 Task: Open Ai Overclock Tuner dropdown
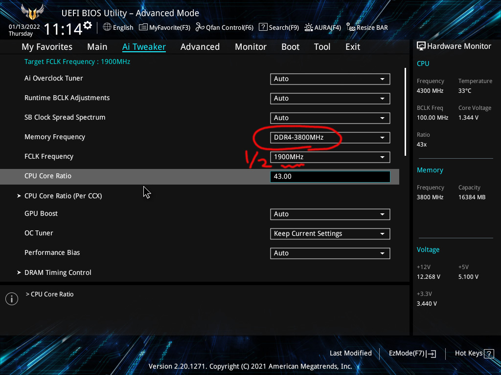pyautogui.click(x=330, y=79)
